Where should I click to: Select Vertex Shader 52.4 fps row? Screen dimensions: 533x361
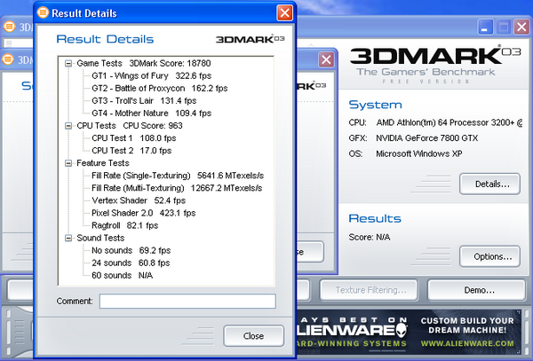pyautogui.click(x=139, y=200)
